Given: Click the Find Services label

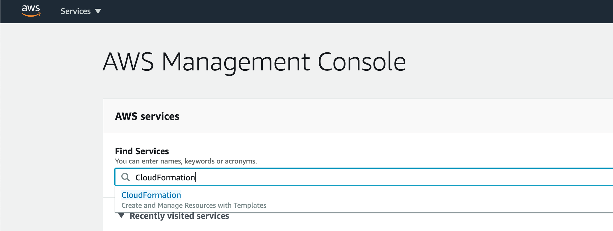Looking at the screenshot, I should click(x=142, y=151).
